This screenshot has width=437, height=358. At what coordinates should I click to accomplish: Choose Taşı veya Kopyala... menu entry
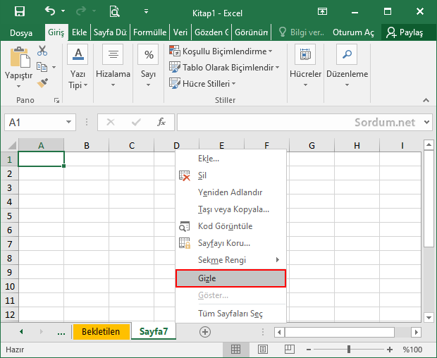(x=230, y=209)
